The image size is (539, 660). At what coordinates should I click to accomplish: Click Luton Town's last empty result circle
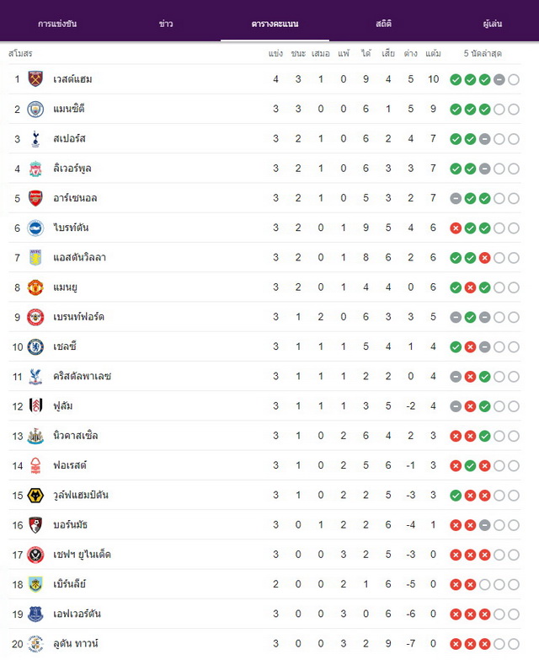[x=514, y=644]
